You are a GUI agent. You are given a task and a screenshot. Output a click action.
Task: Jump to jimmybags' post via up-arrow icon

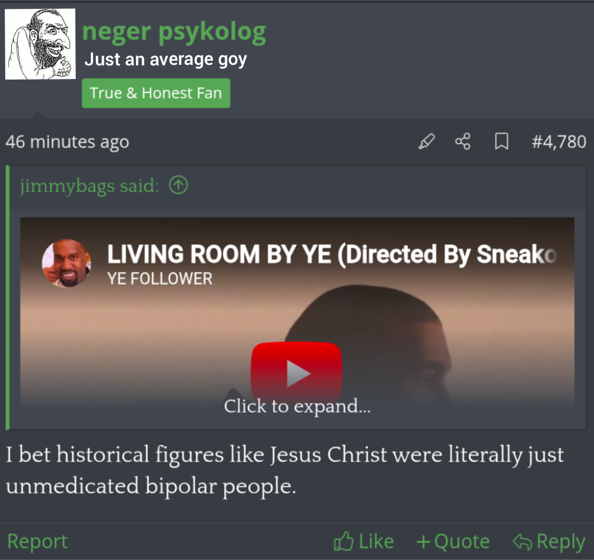[179, 185]
